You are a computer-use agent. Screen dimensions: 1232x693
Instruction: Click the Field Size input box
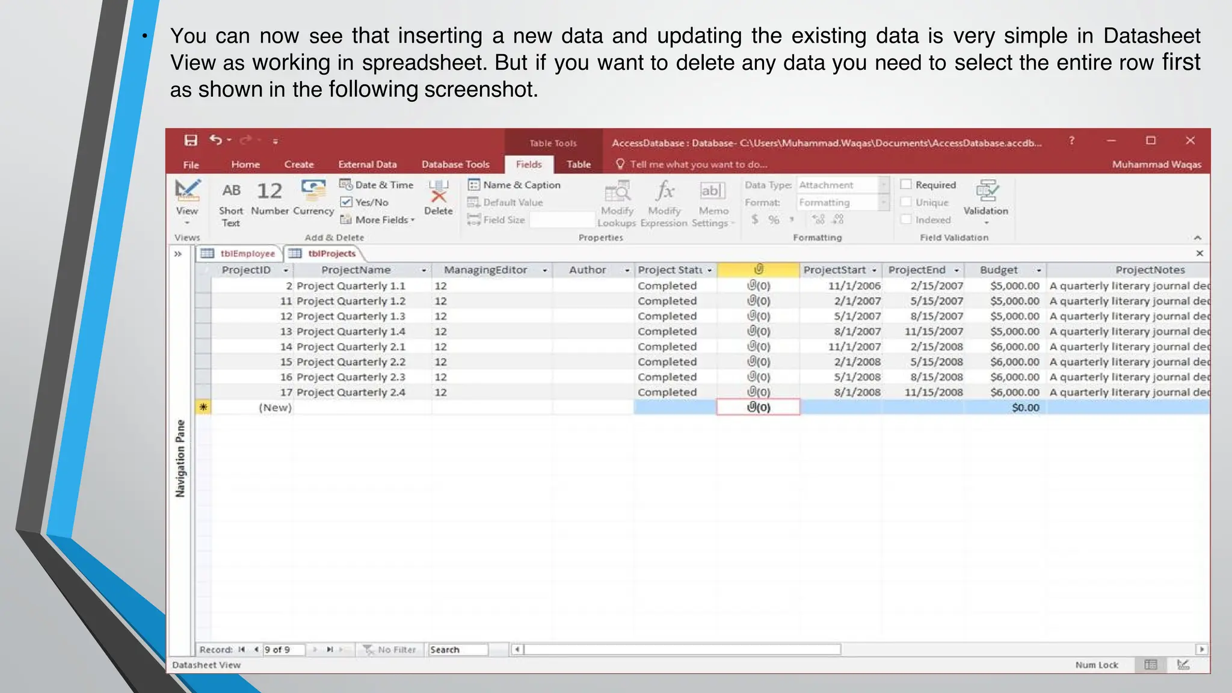point(562,220)
